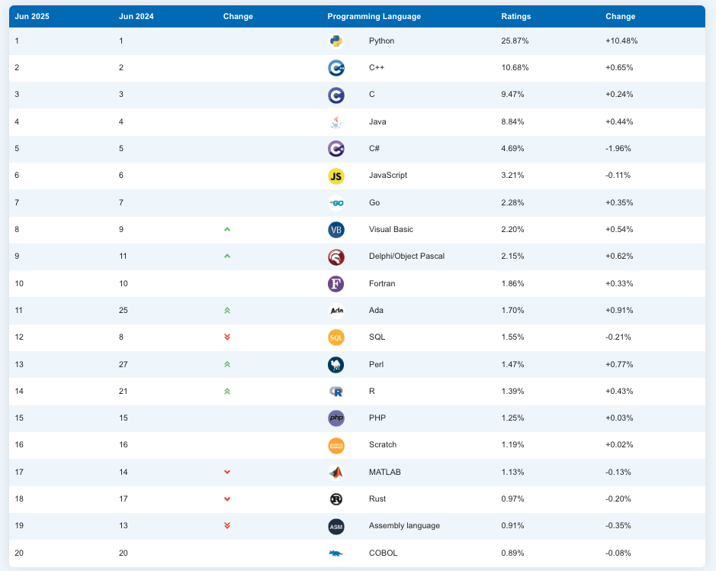Click Python's 25.87% rating value
Screen dimensions: 716x571
click(x=515, y=41)
